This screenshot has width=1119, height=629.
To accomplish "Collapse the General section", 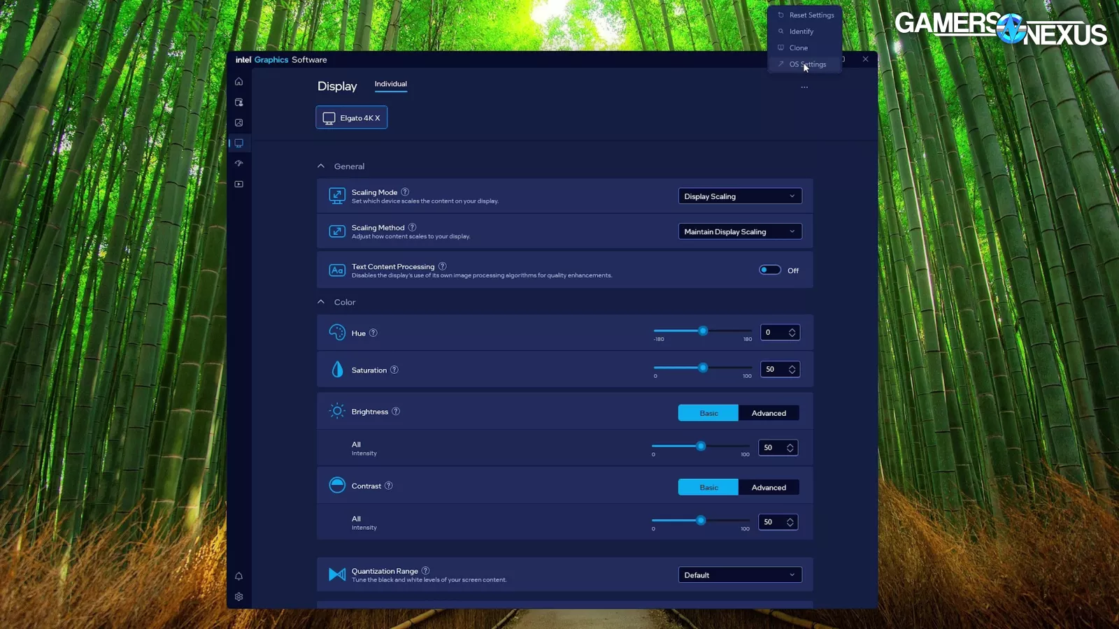I will click(321, 166).
